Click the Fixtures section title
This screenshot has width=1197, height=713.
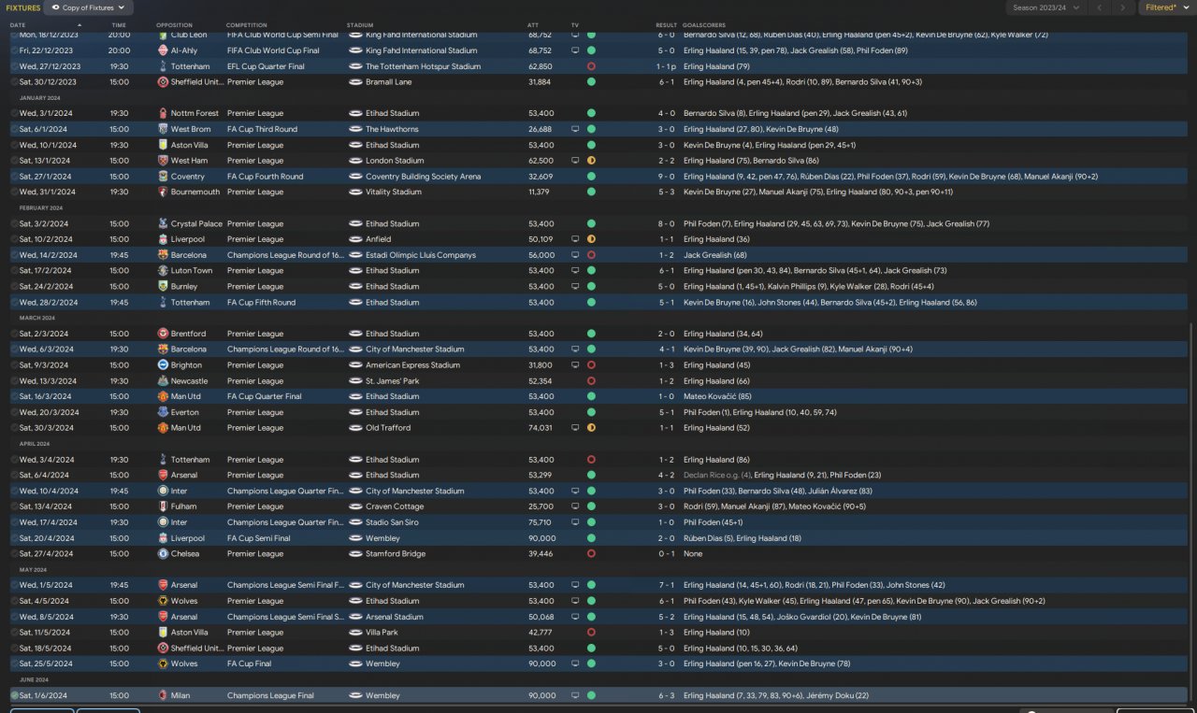(x=22, y=7)
